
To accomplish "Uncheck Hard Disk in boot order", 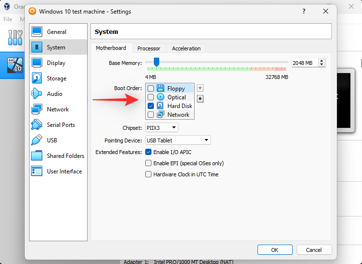I will [151, 106].
